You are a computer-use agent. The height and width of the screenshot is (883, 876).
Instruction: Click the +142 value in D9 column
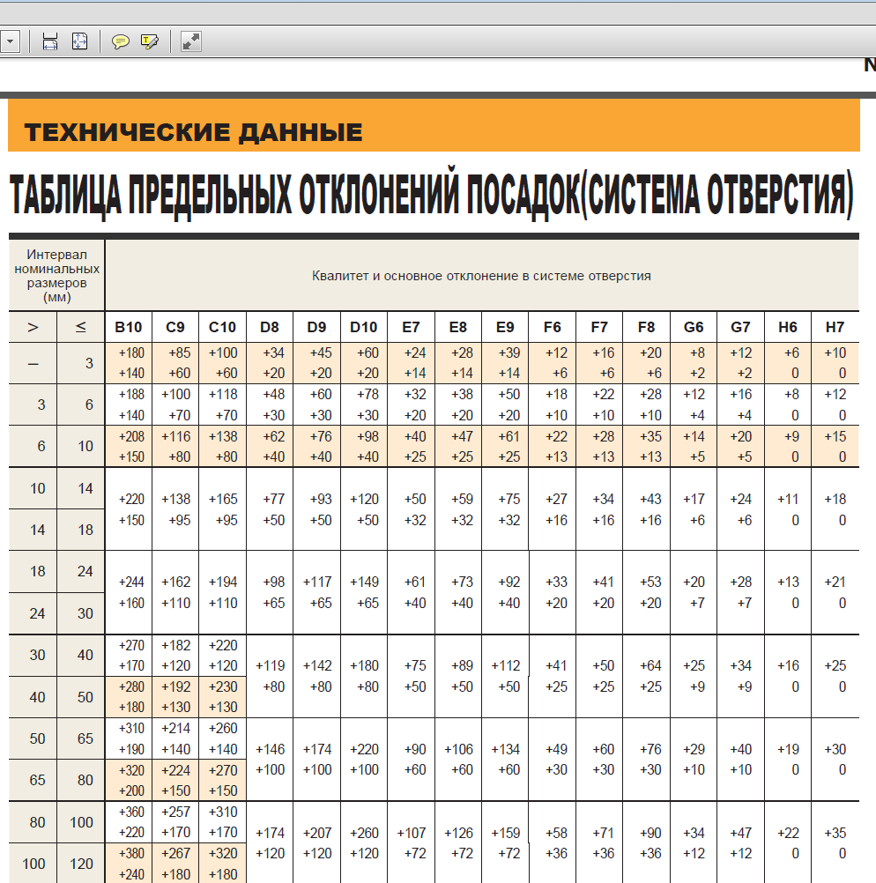tap(318, 665)
